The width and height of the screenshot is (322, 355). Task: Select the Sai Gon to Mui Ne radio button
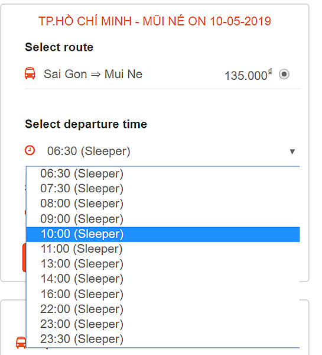click(284, 75)
